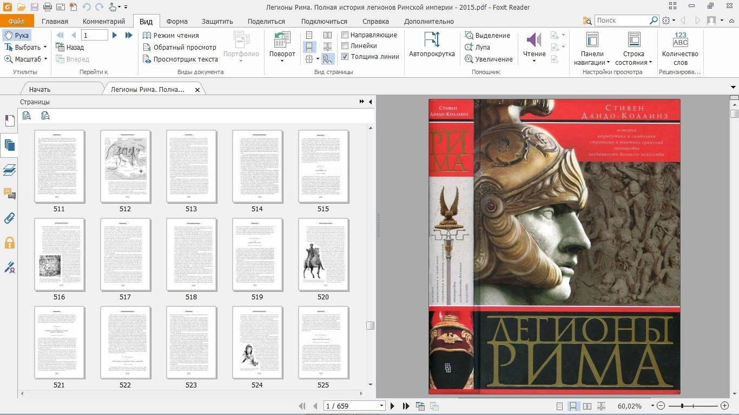Click Количество слов word count
Screen dimensions: 739x415
tap(680, 49)
